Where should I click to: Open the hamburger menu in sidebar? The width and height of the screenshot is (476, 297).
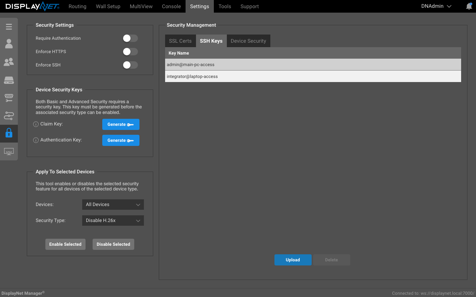pos(9,27)
